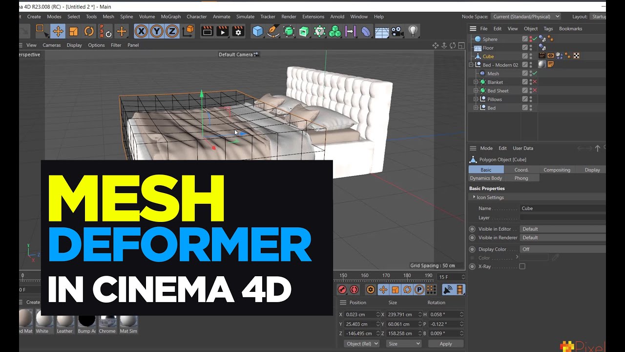Screen dimensions: 625x352
Task: Switch to the Coord. tab
Action: point(521,170)
